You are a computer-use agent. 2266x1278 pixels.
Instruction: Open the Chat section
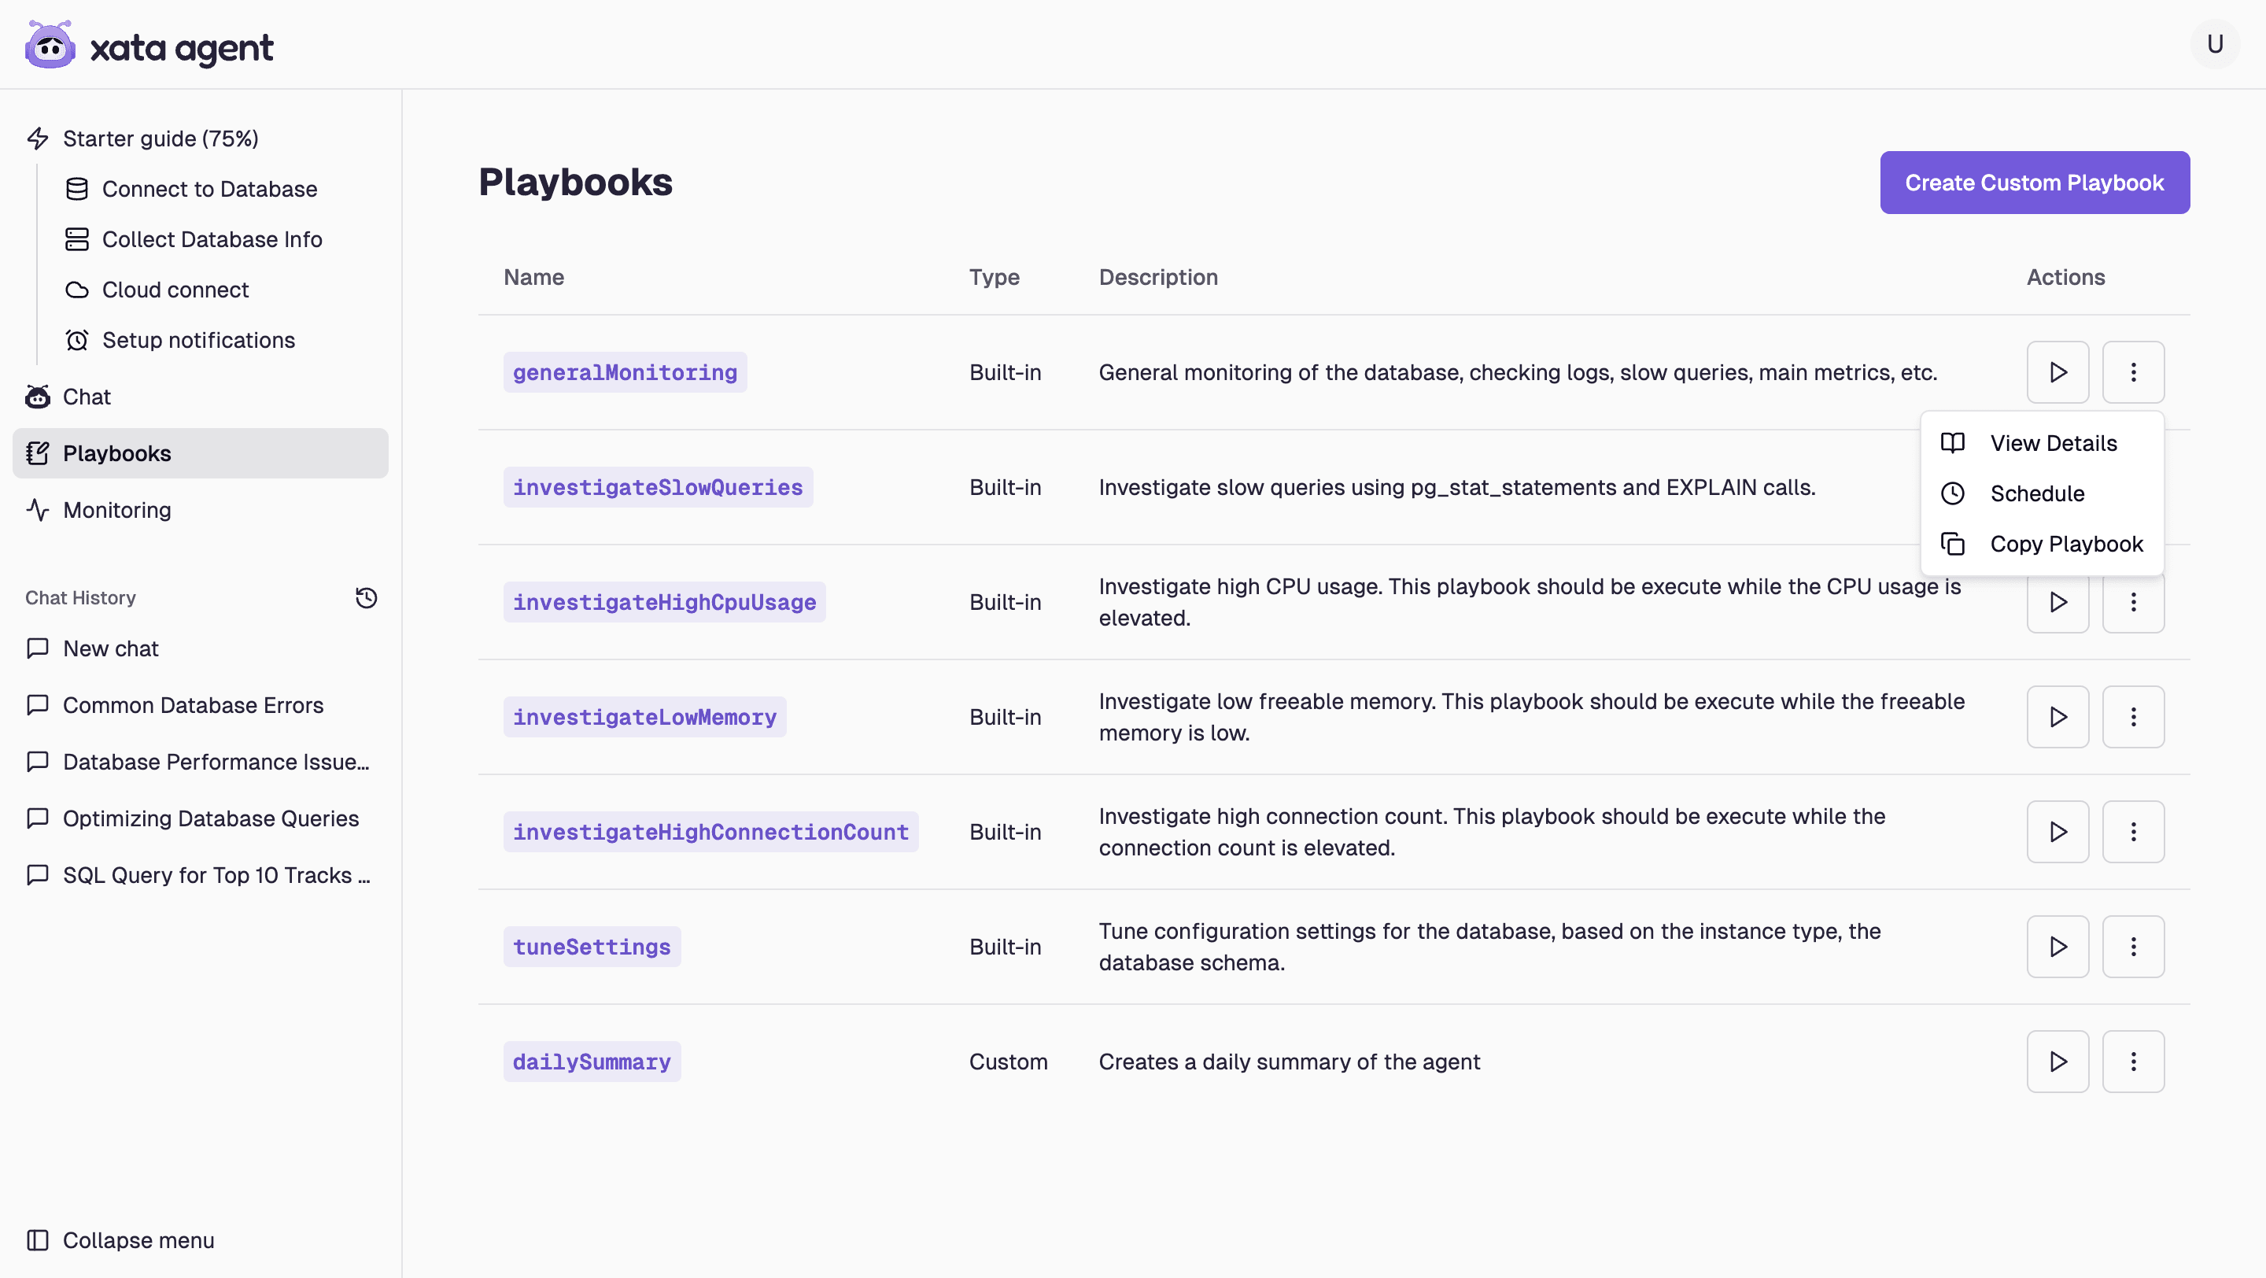pos(87,397)
